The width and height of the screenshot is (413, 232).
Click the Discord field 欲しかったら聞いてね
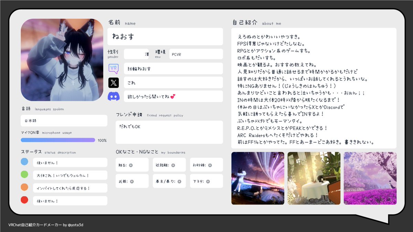tap(173, 96)
